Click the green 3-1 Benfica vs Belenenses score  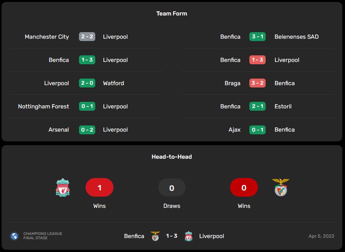257,36
